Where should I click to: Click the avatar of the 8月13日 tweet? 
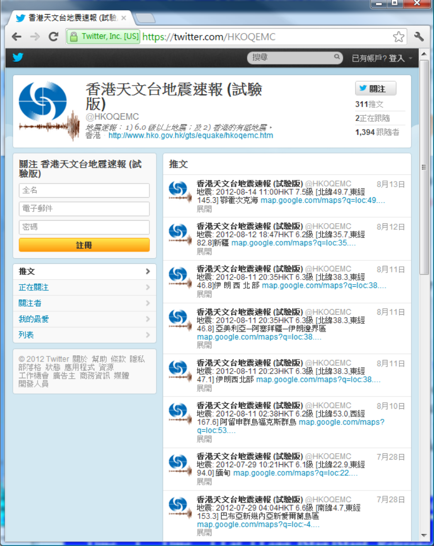pos(180,191)
